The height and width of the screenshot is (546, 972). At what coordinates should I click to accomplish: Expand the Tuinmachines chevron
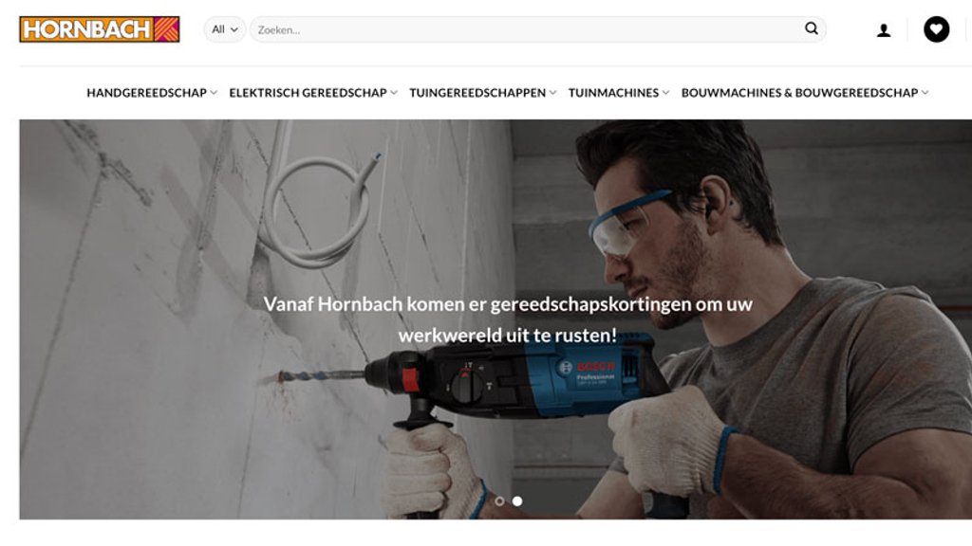click(665, 93)
